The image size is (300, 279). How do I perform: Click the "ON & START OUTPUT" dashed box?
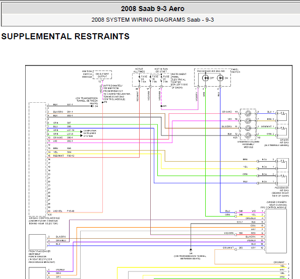click(102, 75)
